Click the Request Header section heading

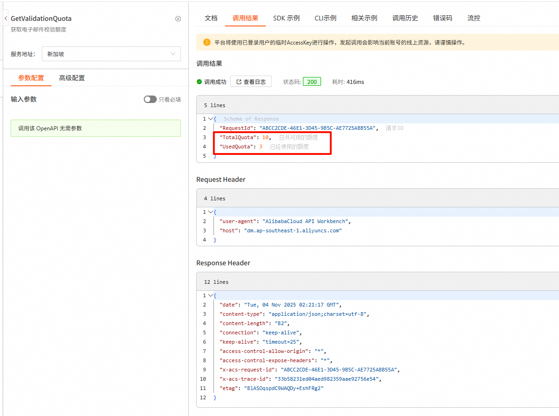pyautogui.click(x=221, y=179)
